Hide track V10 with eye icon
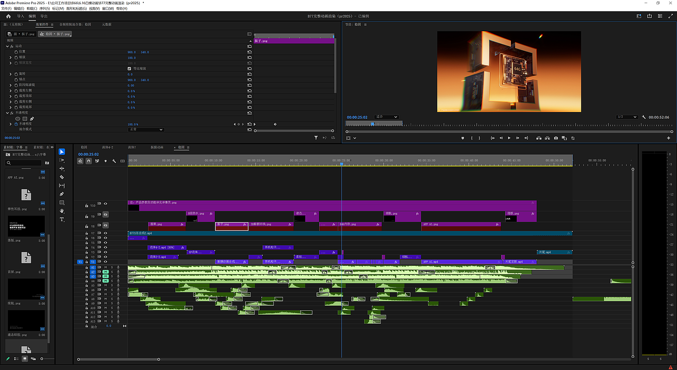This screenshot has width=677, height=370. pyautogui.click(x=105, y=203)
